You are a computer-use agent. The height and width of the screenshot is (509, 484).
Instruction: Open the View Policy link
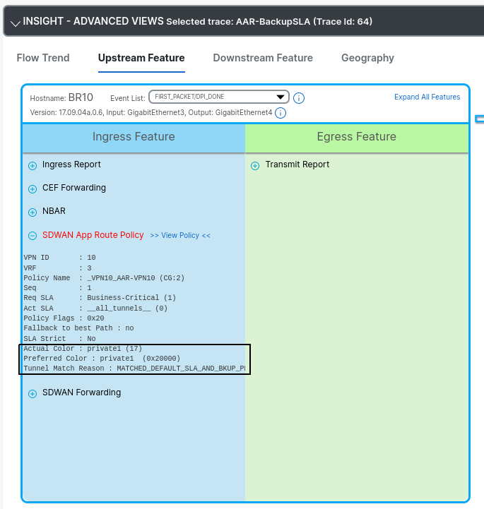180,236
